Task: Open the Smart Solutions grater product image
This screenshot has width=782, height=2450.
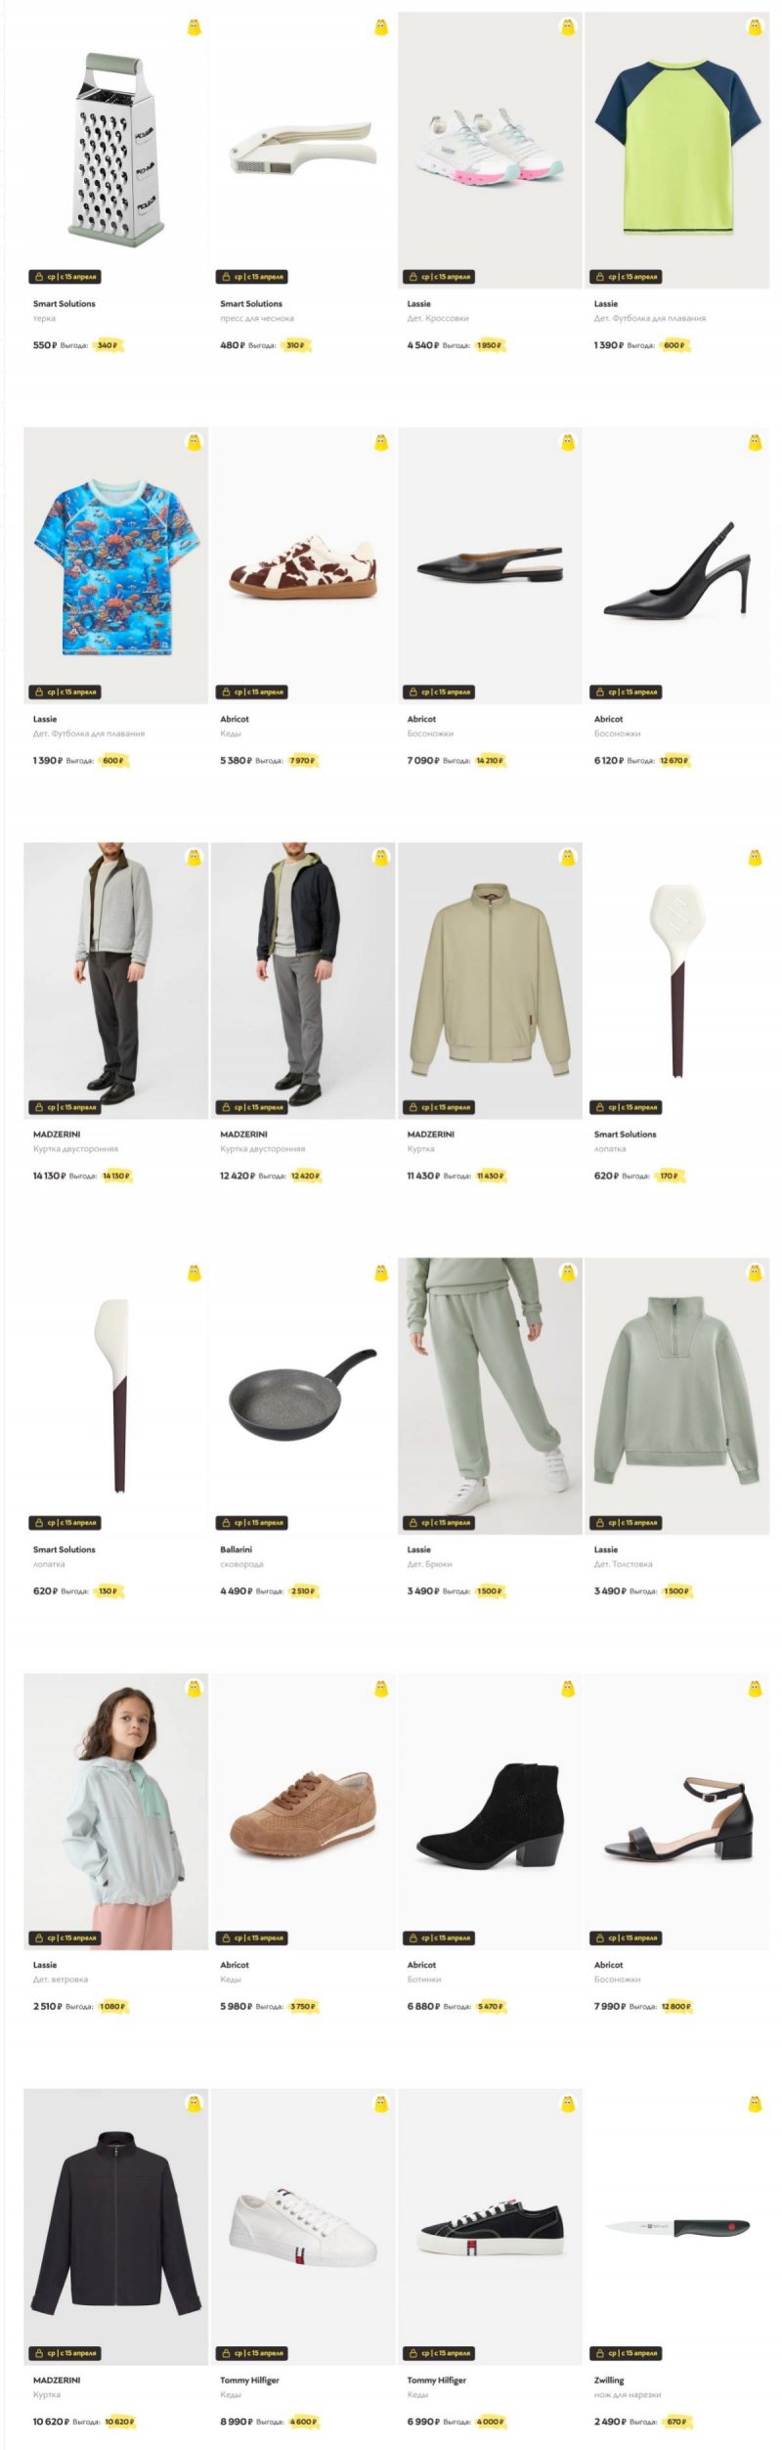Action: pyautogui.click(x=116, y=151)
